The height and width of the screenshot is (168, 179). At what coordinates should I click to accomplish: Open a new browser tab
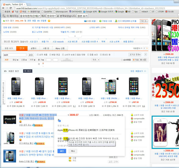click(x=29, y=4)
